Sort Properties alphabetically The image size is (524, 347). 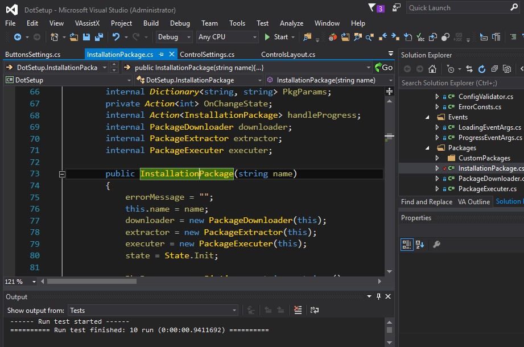[420, 244]
